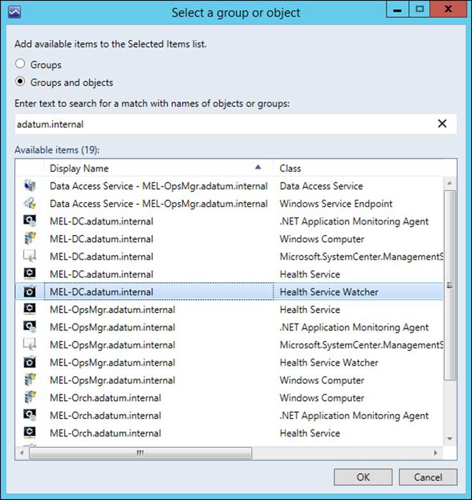Click MEL-Orch 'Health Service' class cell
The height and width of the screenshot is (500, 472).
[310, 433]
